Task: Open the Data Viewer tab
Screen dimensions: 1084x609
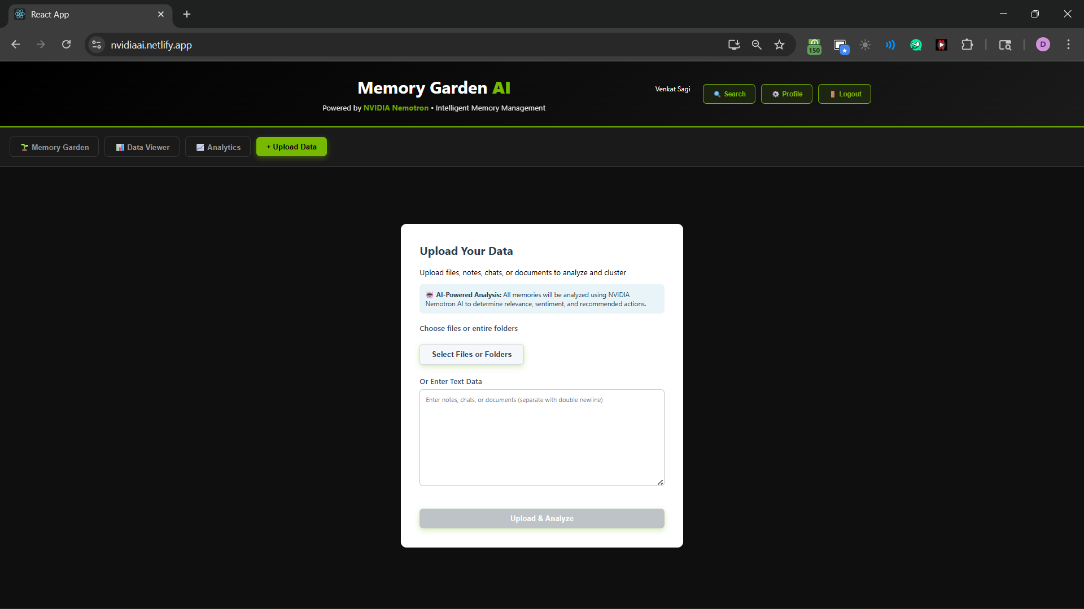Action: 142,147
